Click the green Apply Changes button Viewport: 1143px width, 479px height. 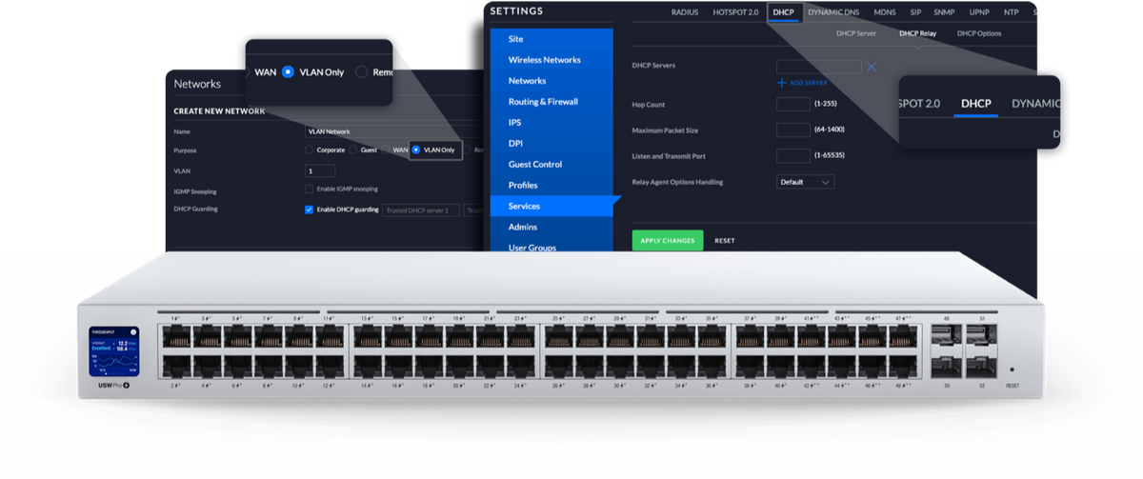[x=668, y=241]
